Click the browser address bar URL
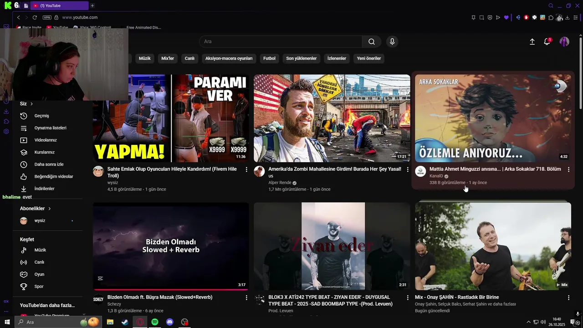 coord(80,17)
